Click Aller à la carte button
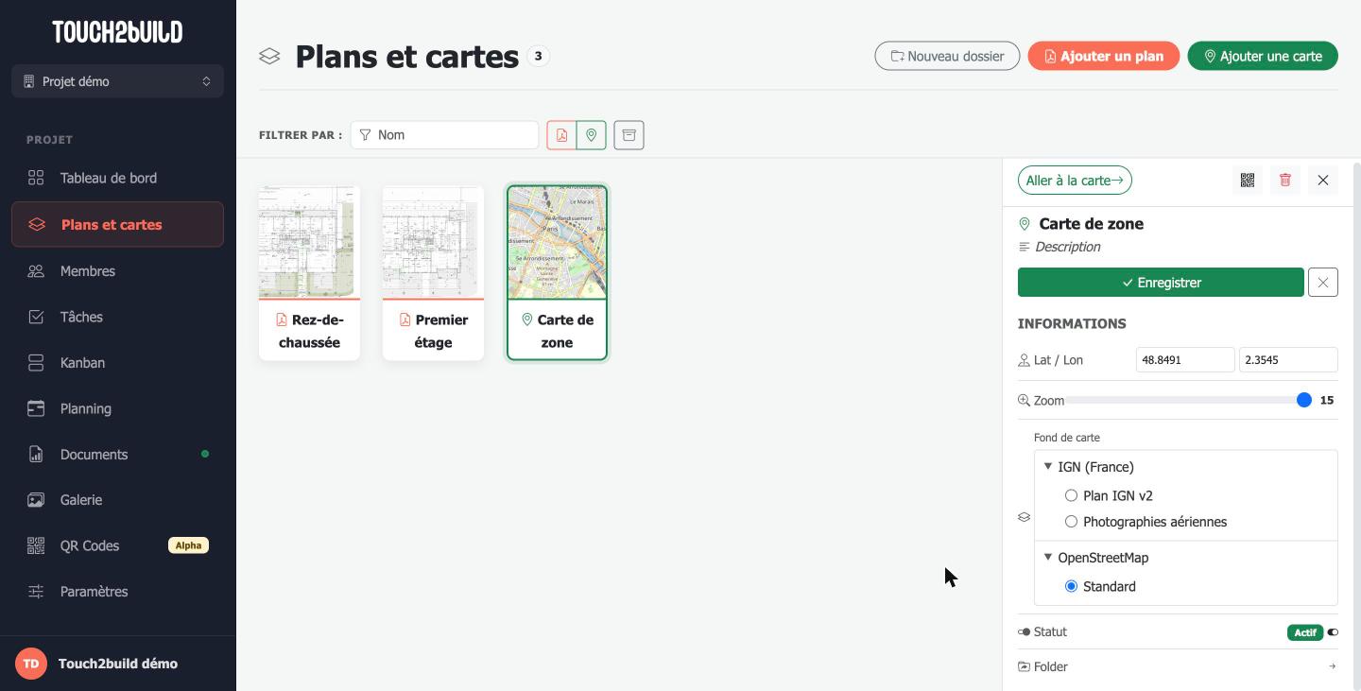 [1075, 181]
